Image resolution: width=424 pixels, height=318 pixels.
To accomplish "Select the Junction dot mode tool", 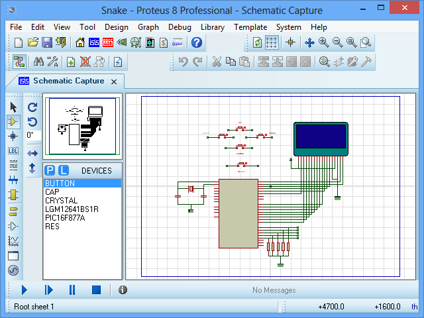I will point(13,136).
